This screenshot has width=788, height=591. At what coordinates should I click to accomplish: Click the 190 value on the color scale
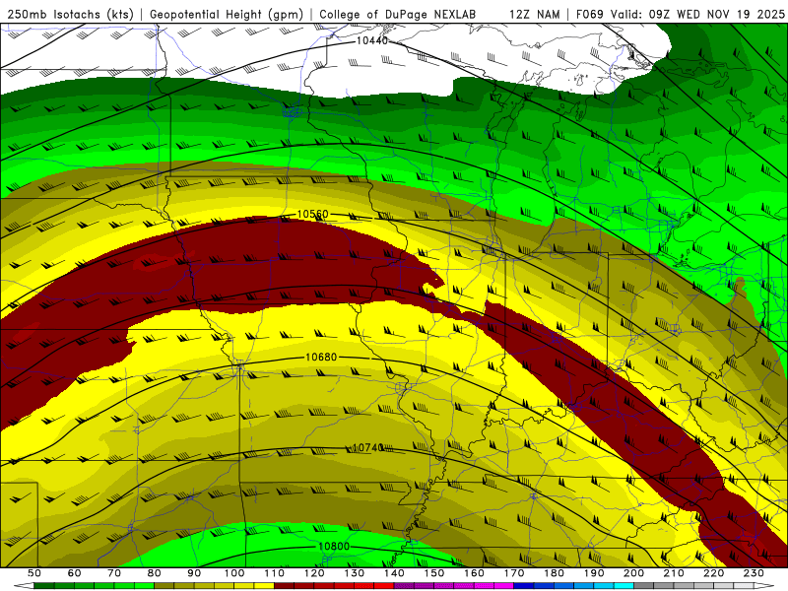point(594,573)
